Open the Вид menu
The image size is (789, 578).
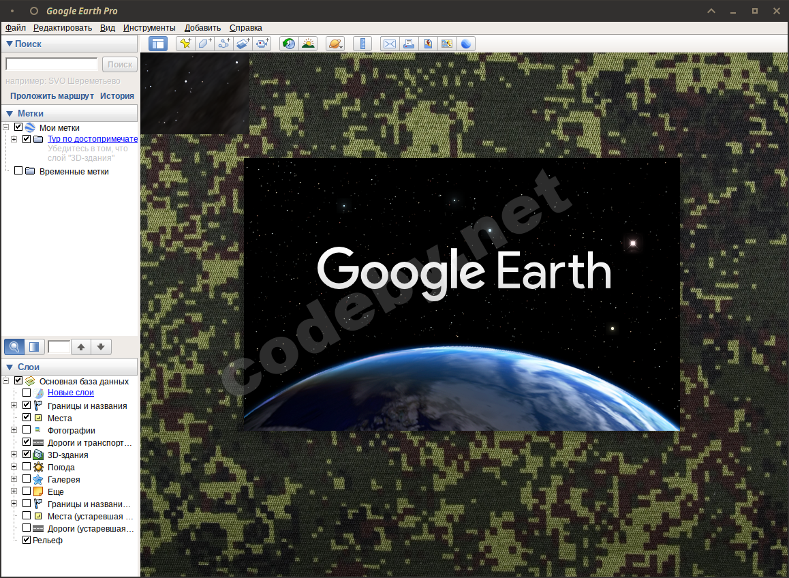[107, 28]
